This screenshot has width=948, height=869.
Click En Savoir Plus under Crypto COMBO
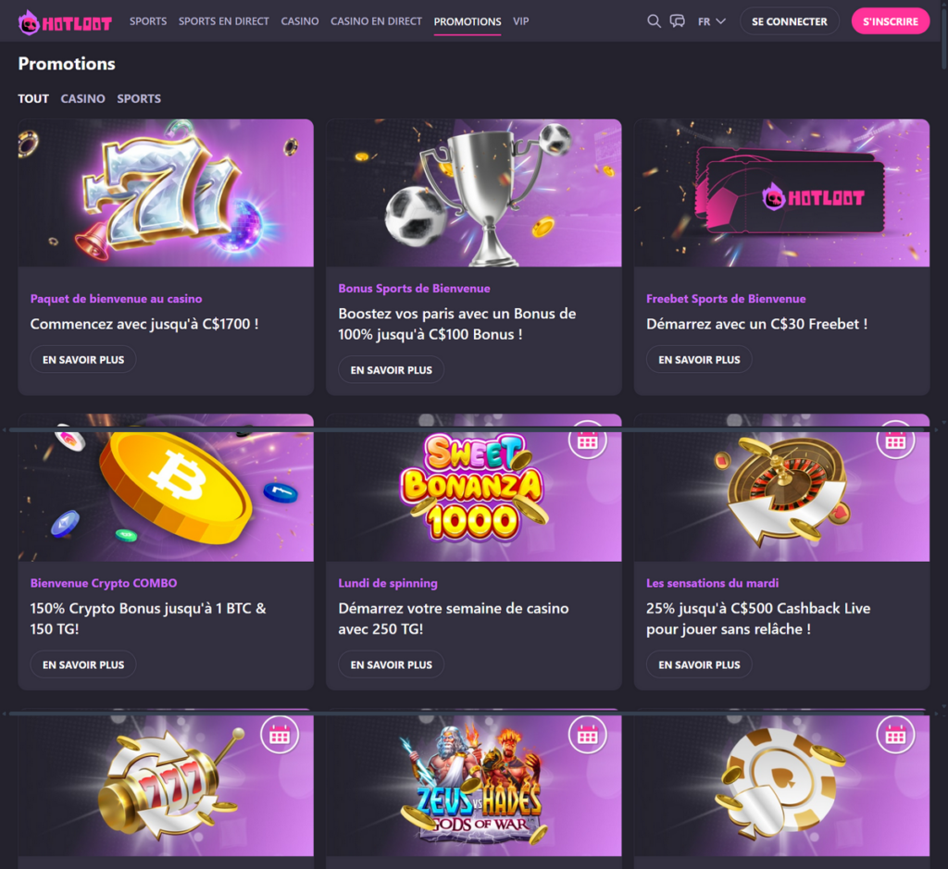(x=83, y=664)
